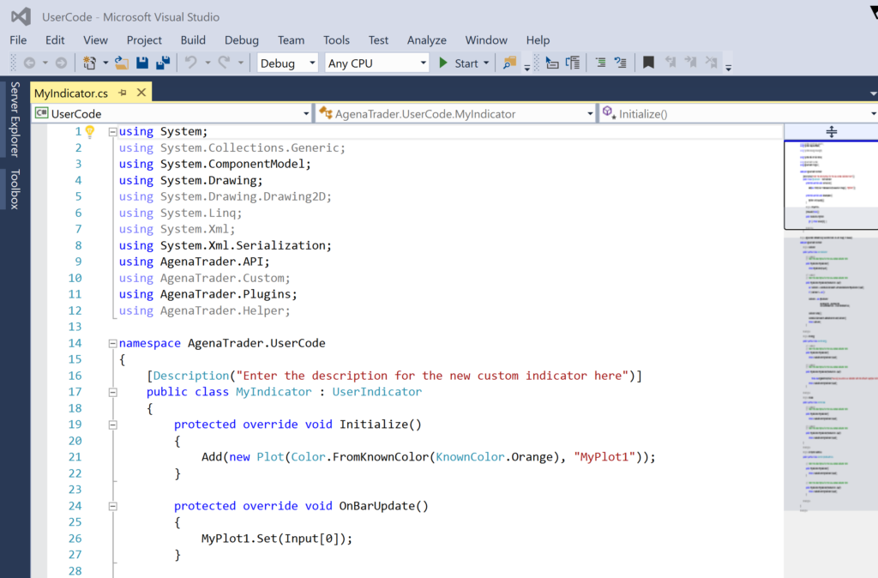Go to the previous bookmark icon
878x578 pixels.
click(670, 62)
